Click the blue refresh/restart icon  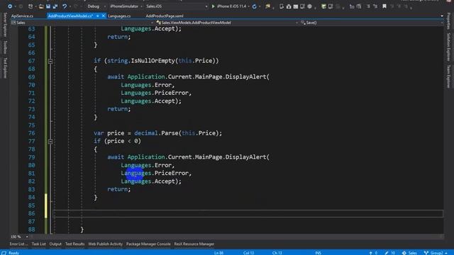254,6
